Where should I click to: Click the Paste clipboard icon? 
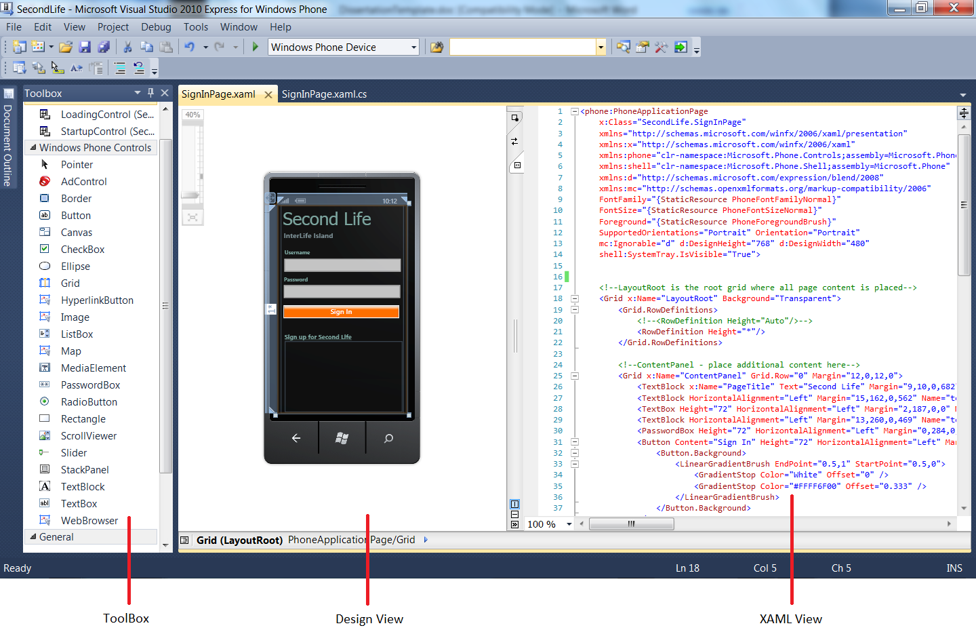coord(165,47)
